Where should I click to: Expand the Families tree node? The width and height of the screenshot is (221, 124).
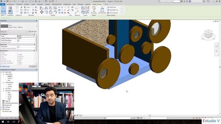[x=1, y=107]
